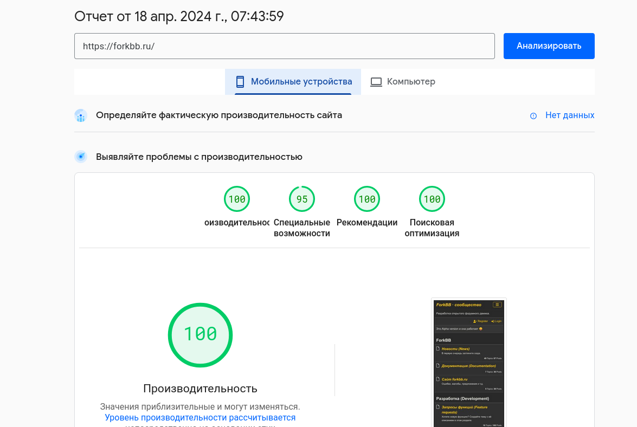The height and width of the screenshot is (427, 637).
Task: Click the ForkBB mobile page screenshot thumbnail
Action: pos(469,363)
